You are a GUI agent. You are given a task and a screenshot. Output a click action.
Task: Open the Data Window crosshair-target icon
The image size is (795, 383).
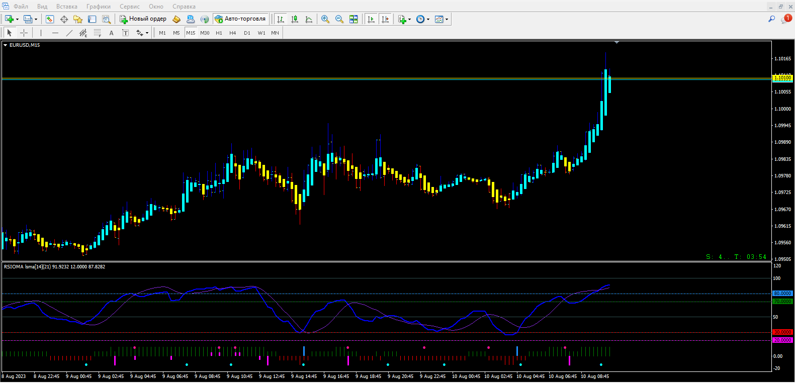64,19
